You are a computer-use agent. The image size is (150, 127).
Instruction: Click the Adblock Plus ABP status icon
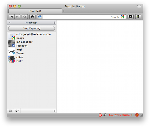pyautogui.click(x=100, y=115)
